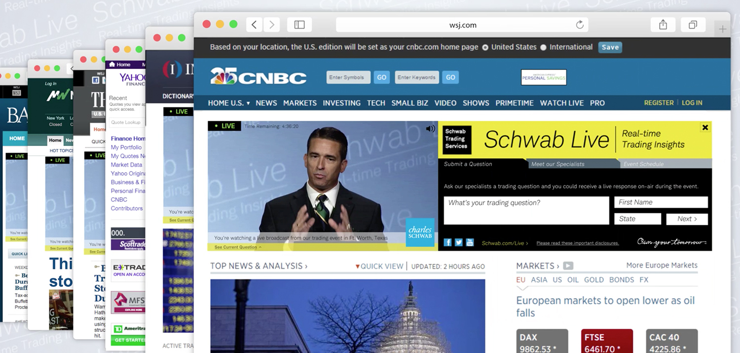Open Schwab Facebook icon
Image resolution: width=740 pixels, height=353 pixels.
tap(448, 242)
